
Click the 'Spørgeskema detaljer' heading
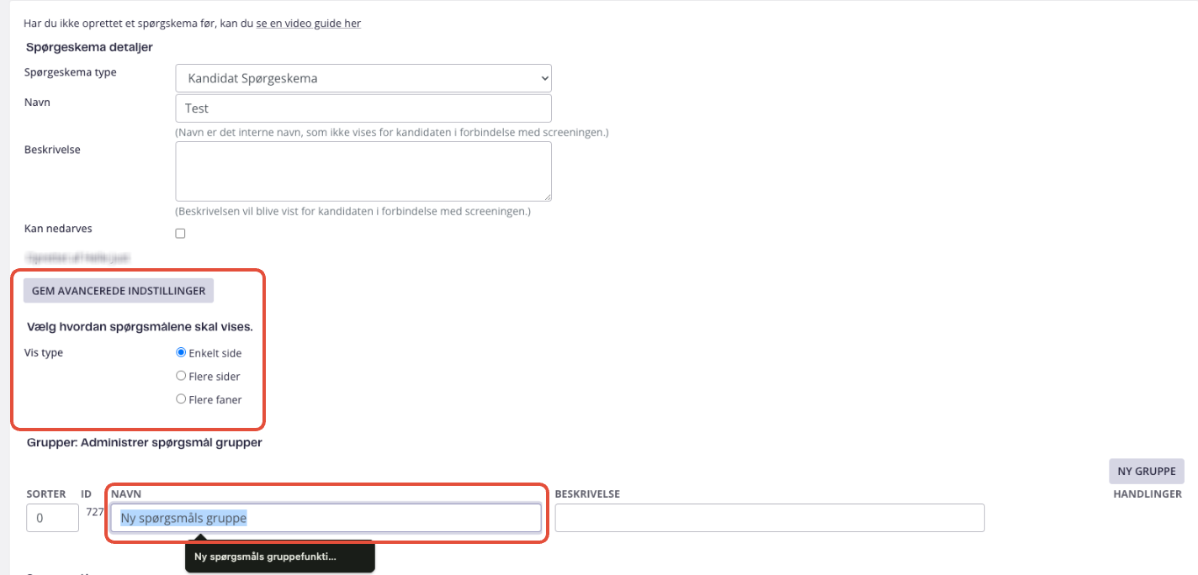(89, 47)
